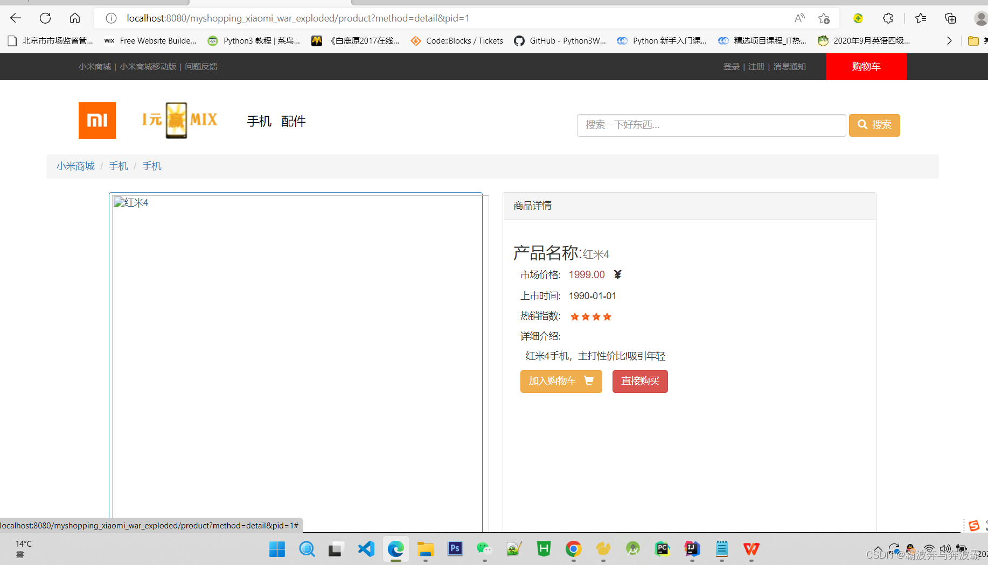Screen dimensions: 988x565
Task: Click the Sogou input method S icon
Action: coord(973,526)
